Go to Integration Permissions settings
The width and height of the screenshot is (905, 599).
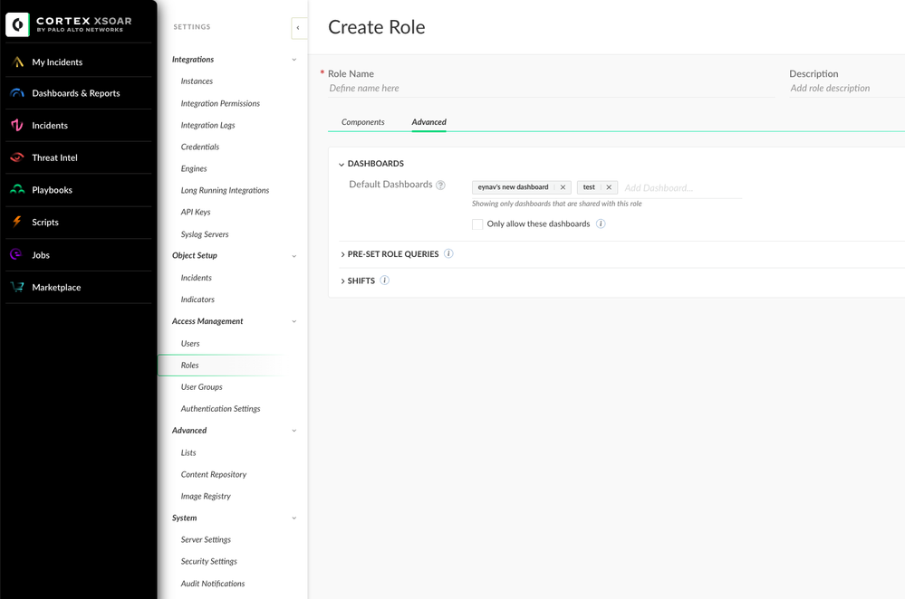pyautogui.click(x=220, y=103)
